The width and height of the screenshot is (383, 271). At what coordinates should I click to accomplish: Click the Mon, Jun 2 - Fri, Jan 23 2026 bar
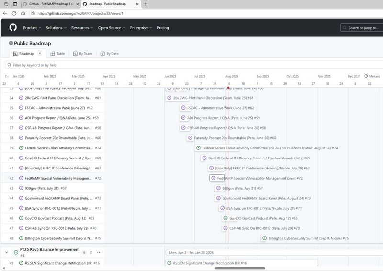pos(274,253)
